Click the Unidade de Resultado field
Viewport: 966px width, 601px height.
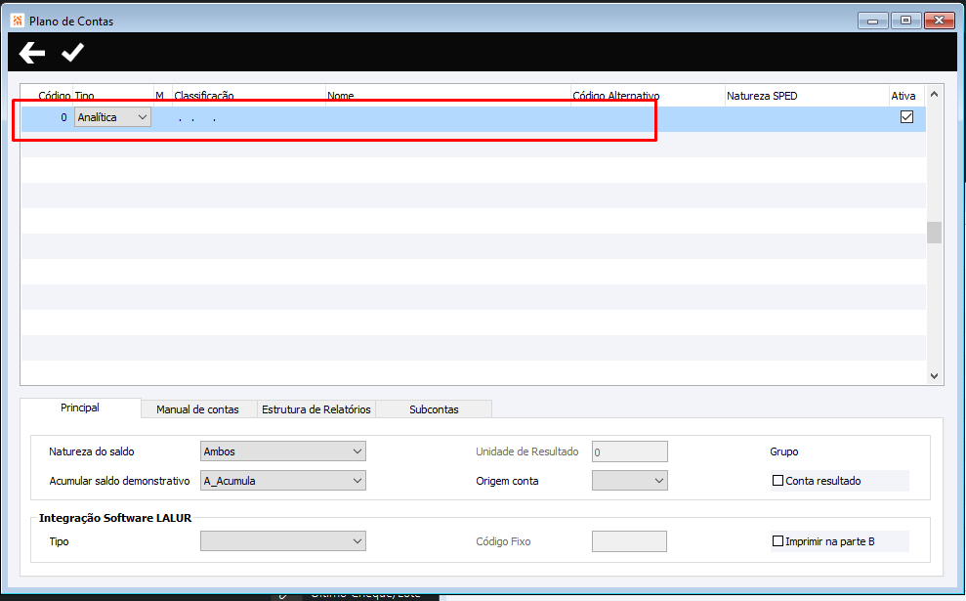[x=630, y=451]
